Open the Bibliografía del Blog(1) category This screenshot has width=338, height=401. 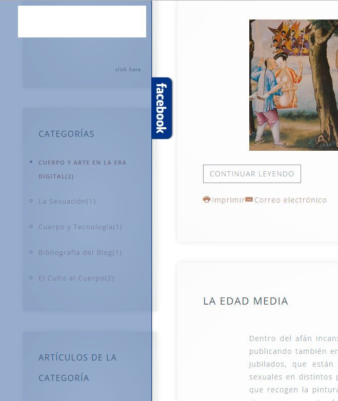(80, 252)
